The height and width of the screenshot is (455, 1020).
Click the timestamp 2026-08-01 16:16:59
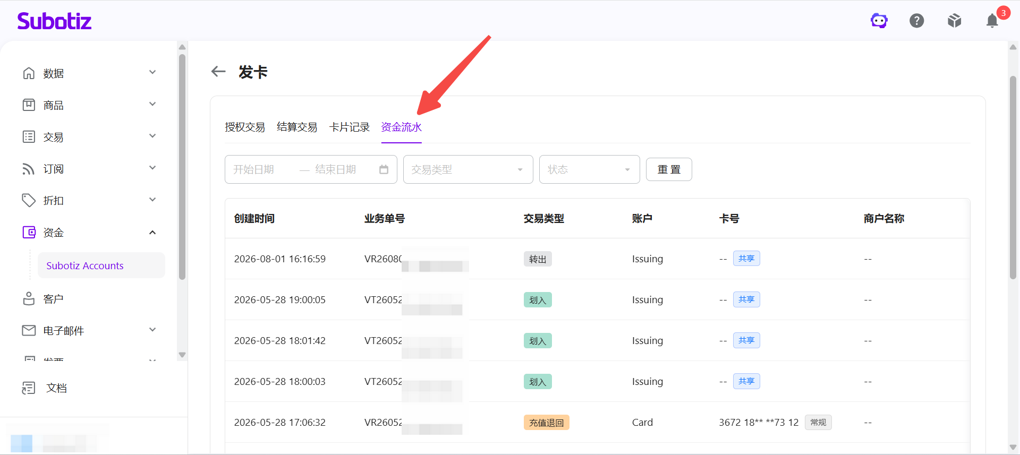[280, 259]
